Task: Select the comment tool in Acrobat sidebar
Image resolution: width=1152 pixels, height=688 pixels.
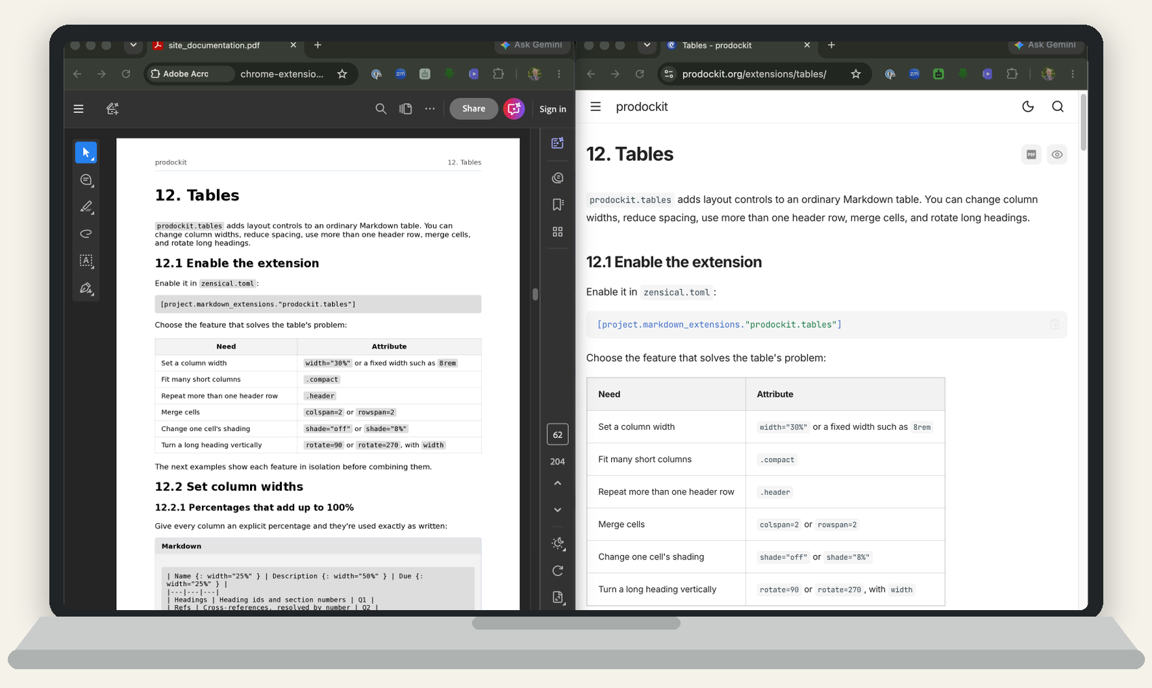Action: 86,180
